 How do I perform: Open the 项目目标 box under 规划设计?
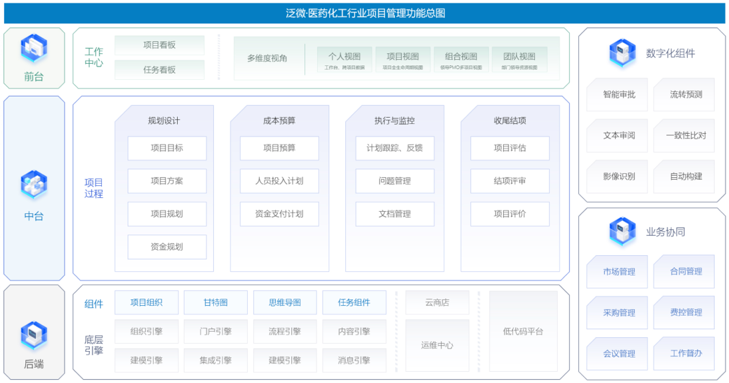pyautogui.click(x=167, y=148)
